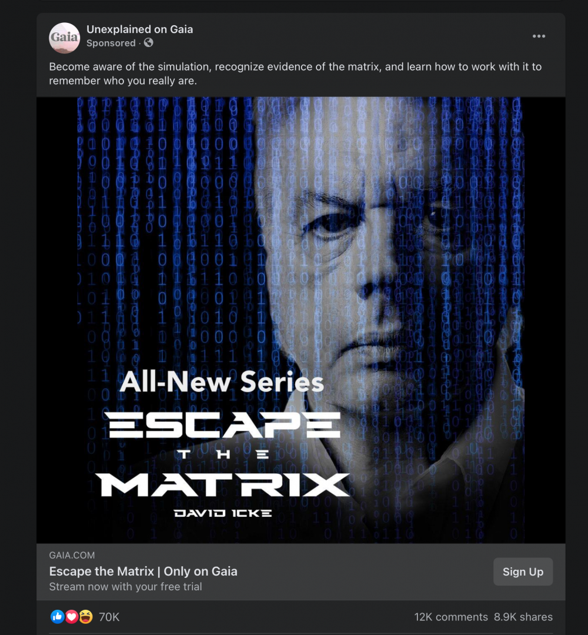
Task: Open the Unexplained on Gaia page name
Action: coord(140,29)
